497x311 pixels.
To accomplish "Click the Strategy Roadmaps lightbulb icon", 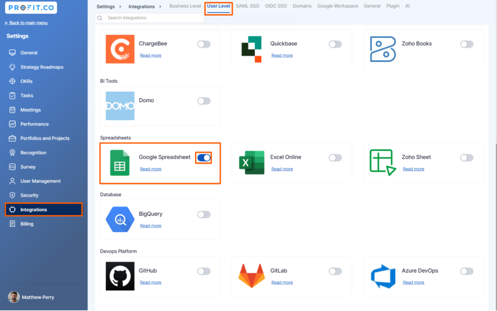I will coord(12,67).
